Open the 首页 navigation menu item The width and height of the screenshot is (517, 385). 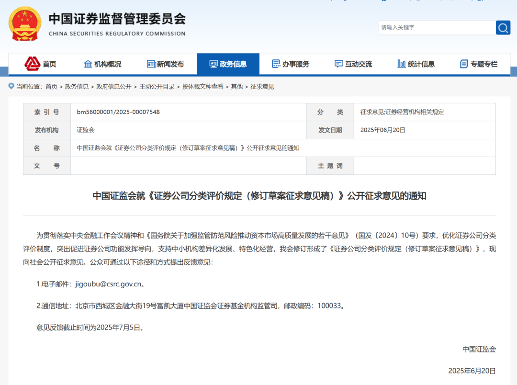click(x=49, y=64)
